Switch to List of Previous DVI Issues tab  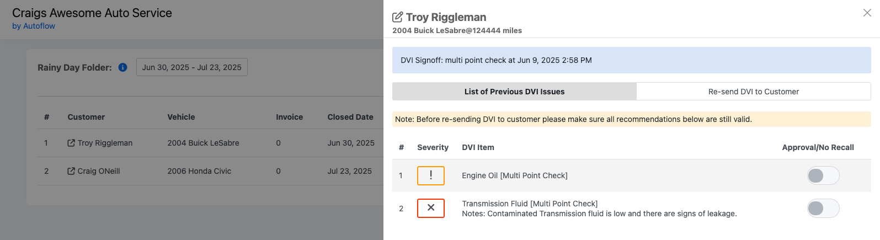[x=514, y=92]
